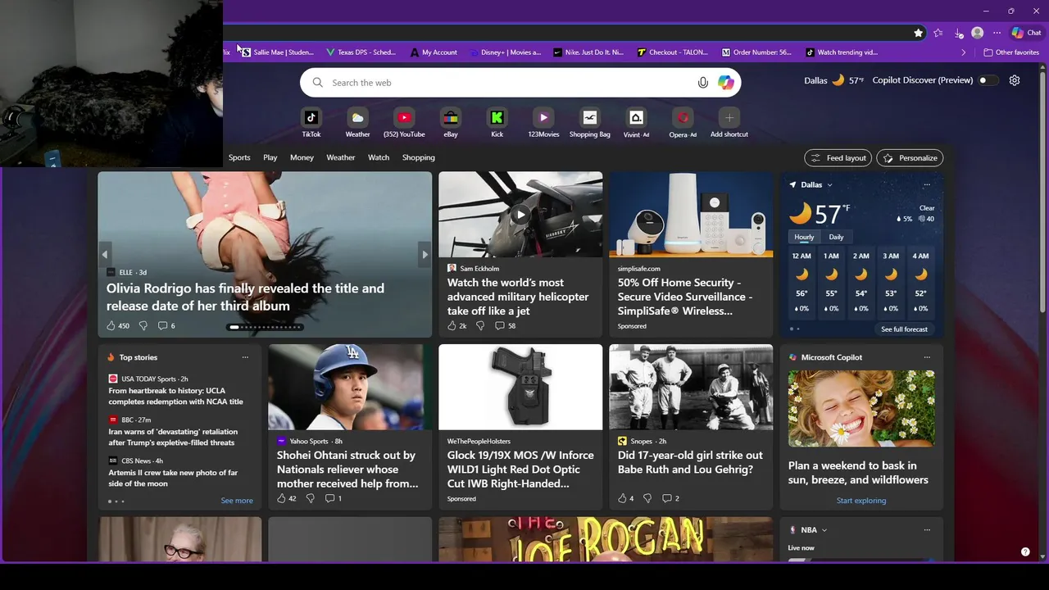
Task: Click the Personalize button
Action: click(x=910, y=158)
